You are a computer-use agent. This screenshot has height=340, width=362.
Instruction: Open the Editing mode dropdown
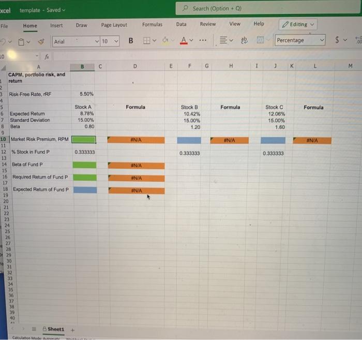(x=298, y=24)
